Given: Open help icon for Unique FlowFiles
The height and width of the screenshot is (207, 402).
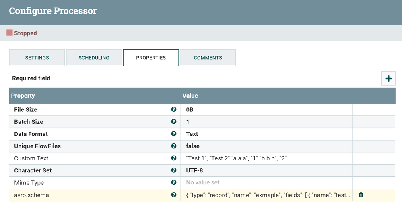Looking at the screenshot, I should (173, 146).
